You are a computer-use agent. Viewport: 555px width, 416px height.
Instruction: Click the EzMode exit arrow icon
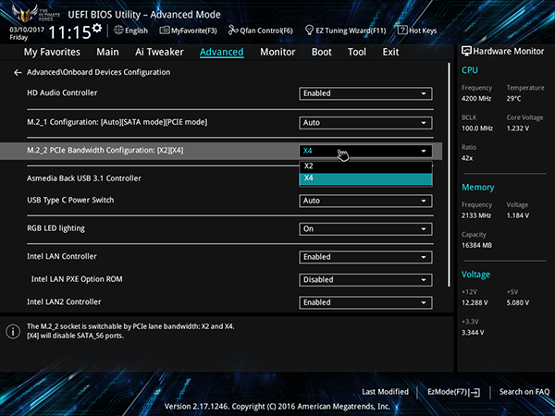[475, 392]
